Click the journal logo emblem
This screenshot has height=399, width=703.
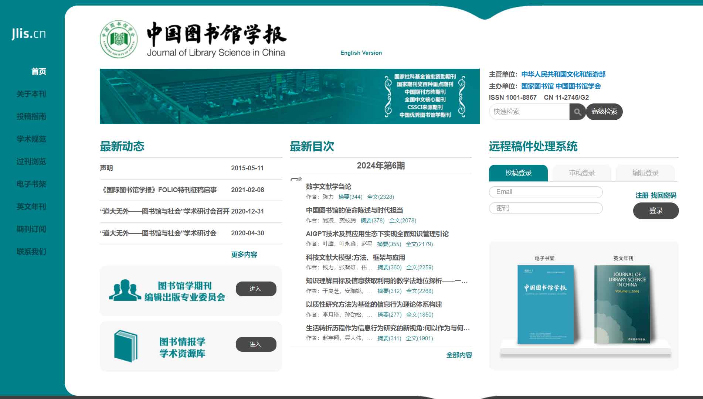pos(119,39)
